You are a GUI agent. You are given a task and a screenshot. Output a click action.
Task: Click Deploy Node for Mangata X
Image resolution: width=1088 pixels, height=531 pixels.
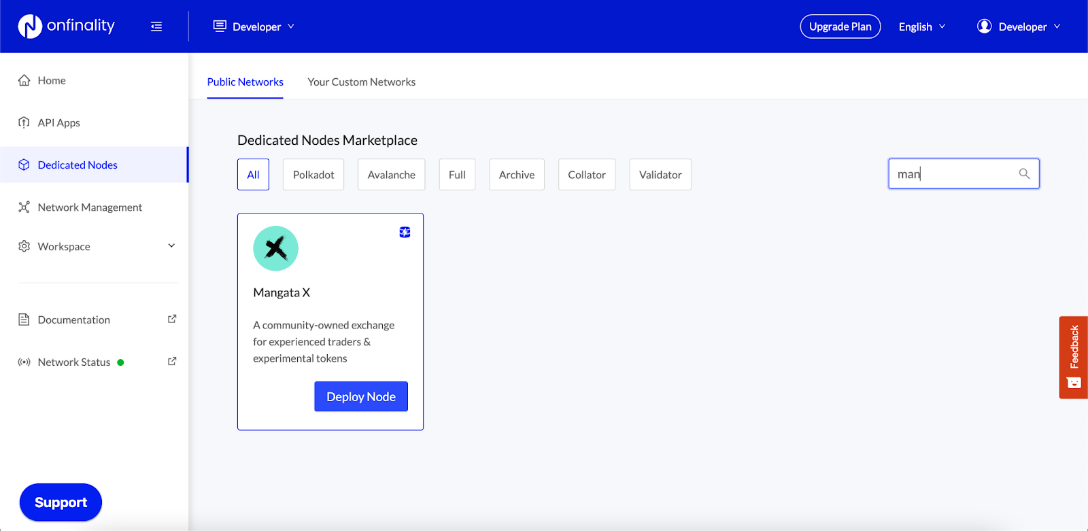click(361, 396)
